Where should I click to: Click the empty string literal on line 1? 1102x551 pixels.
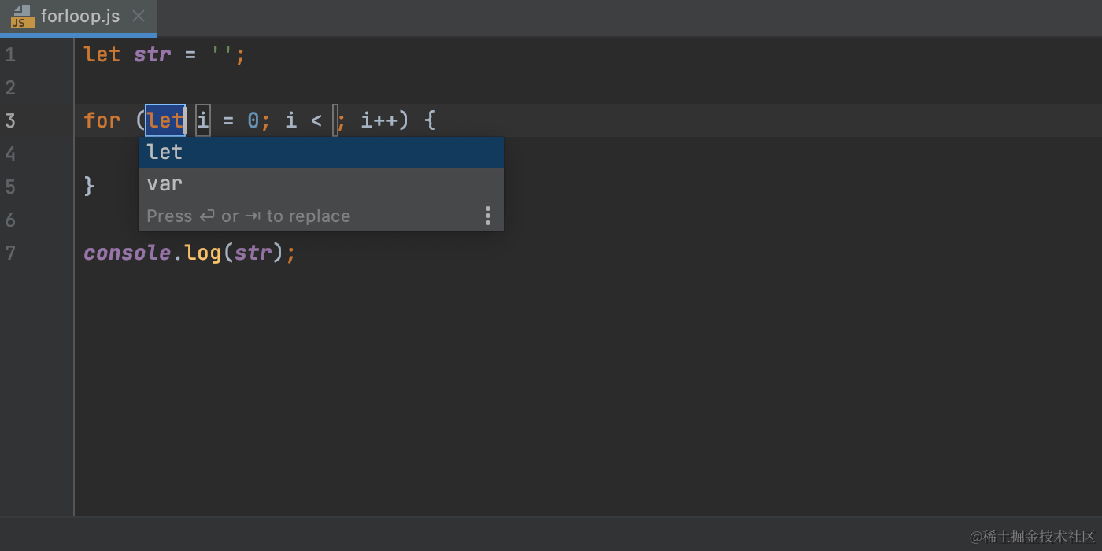tap(223, 54)
